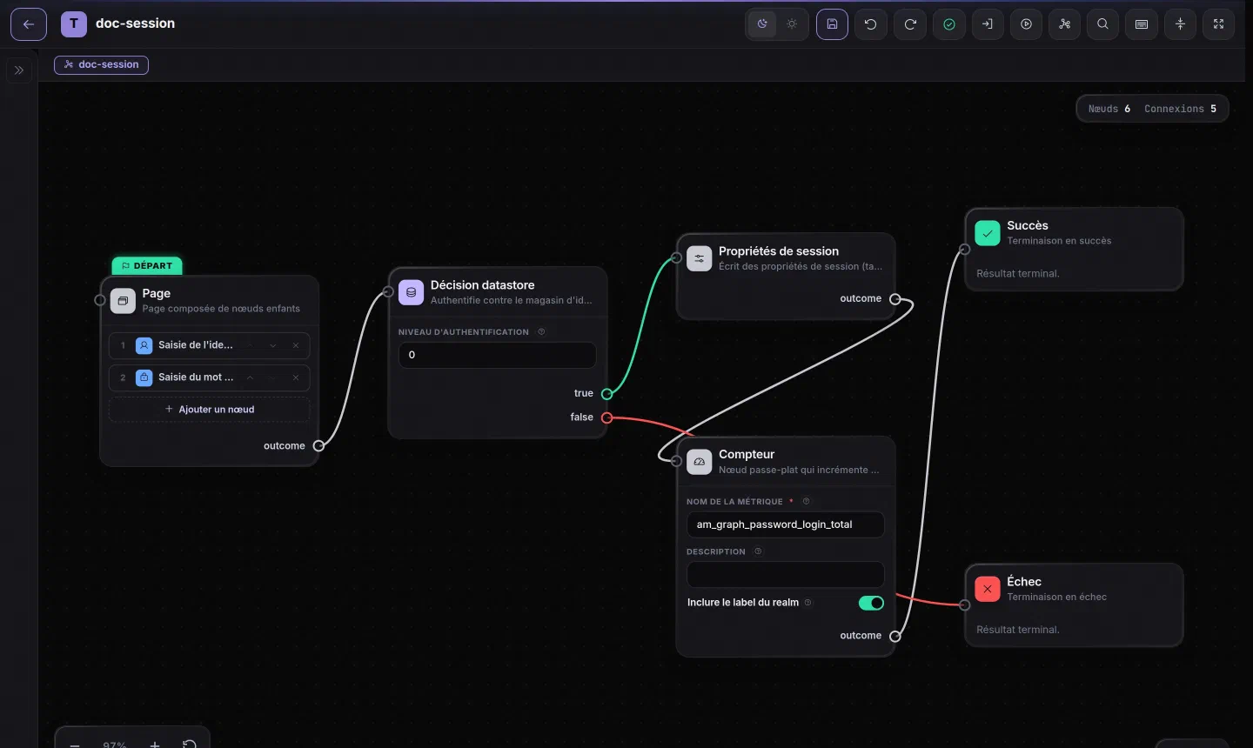Save the journey with the floppy icon

[832, 24]
